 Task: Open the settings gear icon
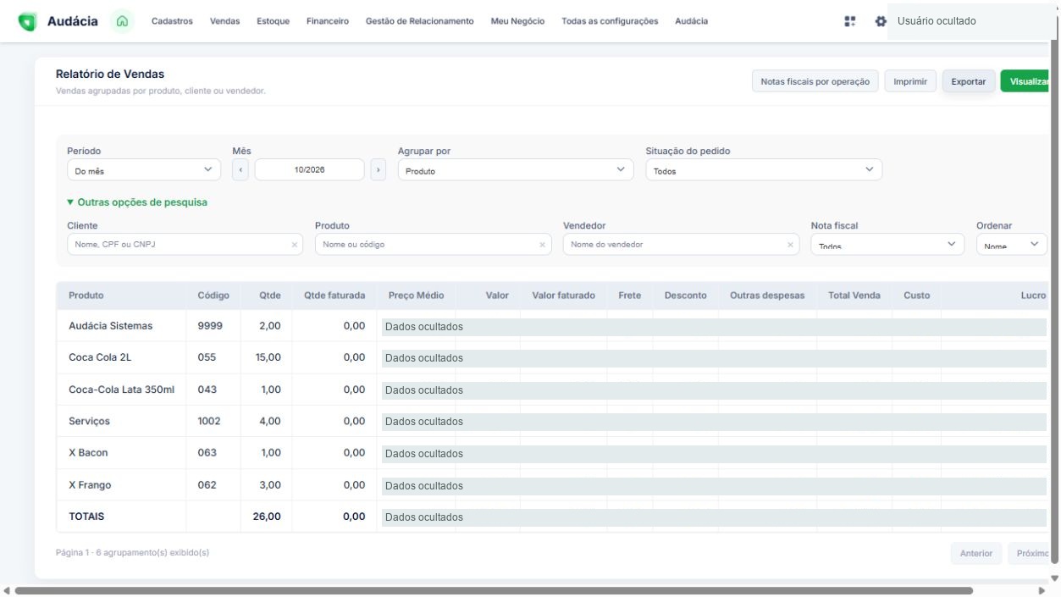(881, 21)
